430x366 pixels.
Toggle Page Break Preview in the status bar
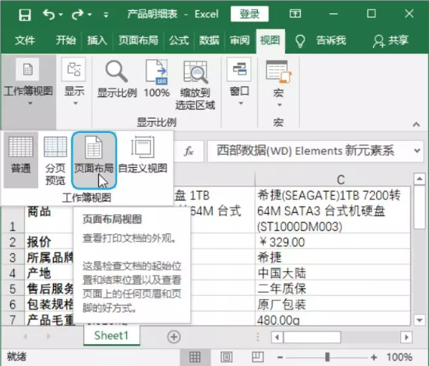[x=258, y=357]
